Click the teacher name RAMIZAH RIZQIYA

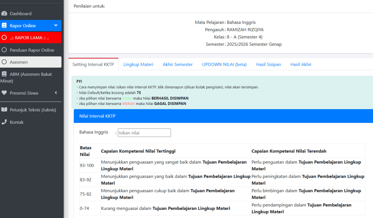point(245,30)
